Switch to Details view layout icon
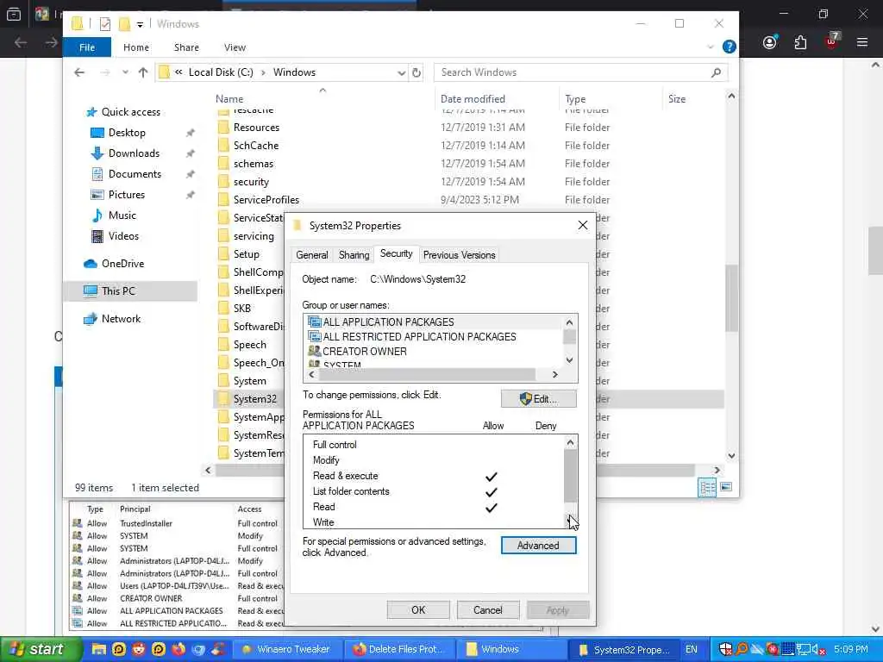Screen dimensions: 883x662 click(x=707, y=488)
